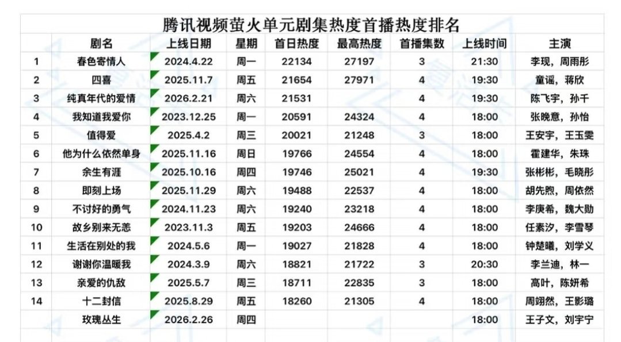
Task: Click rank number 10
Action: point(36,228)
